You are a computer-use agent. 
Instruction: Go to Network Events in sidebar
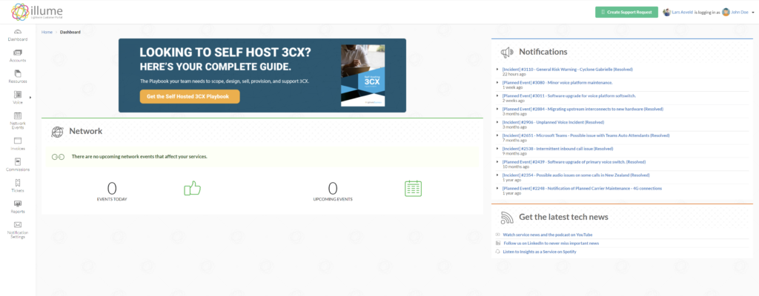(x=18, y=121)
